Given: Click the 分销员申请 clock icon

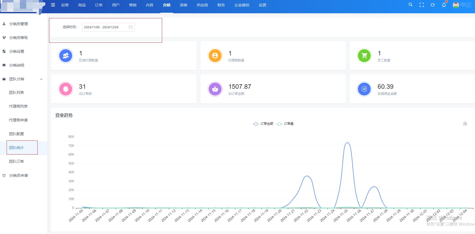Looking at the screenshot, I should [4, 175].
